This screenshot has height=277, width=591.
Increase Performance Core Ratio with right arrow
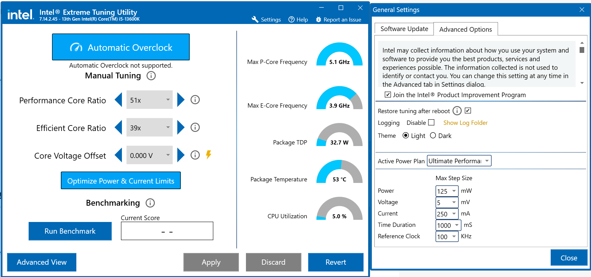tap(181, 100)
